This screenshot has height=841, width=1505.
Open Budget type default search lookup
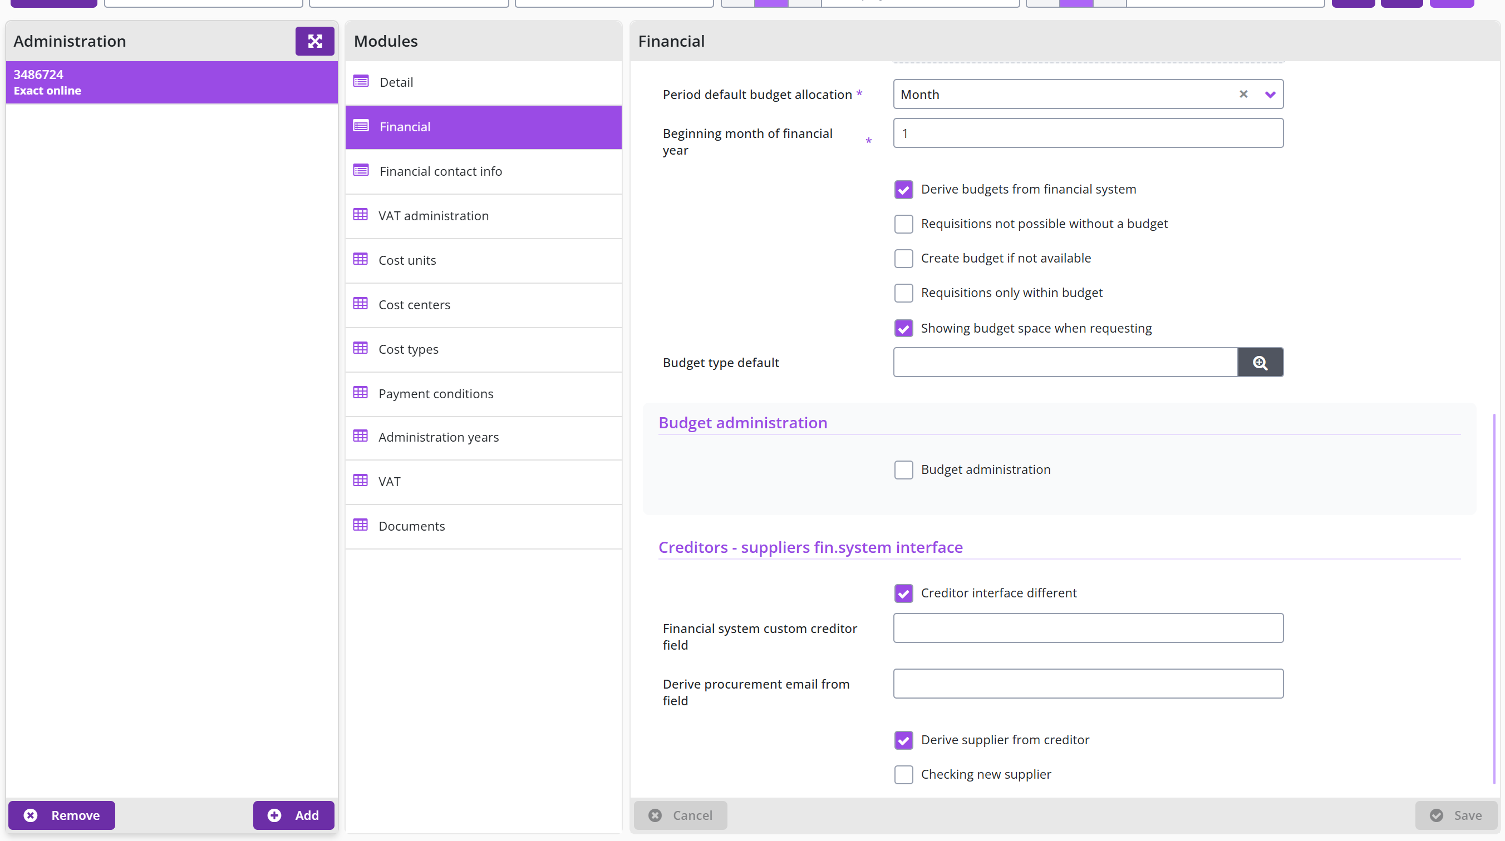pos(1260,362)
